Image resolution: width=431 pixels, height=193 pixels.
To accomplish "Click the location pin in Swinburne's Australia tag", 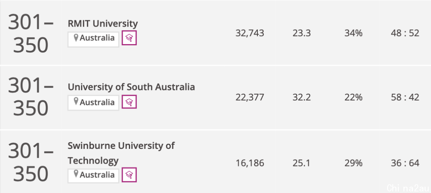I will tap(76, 174).
